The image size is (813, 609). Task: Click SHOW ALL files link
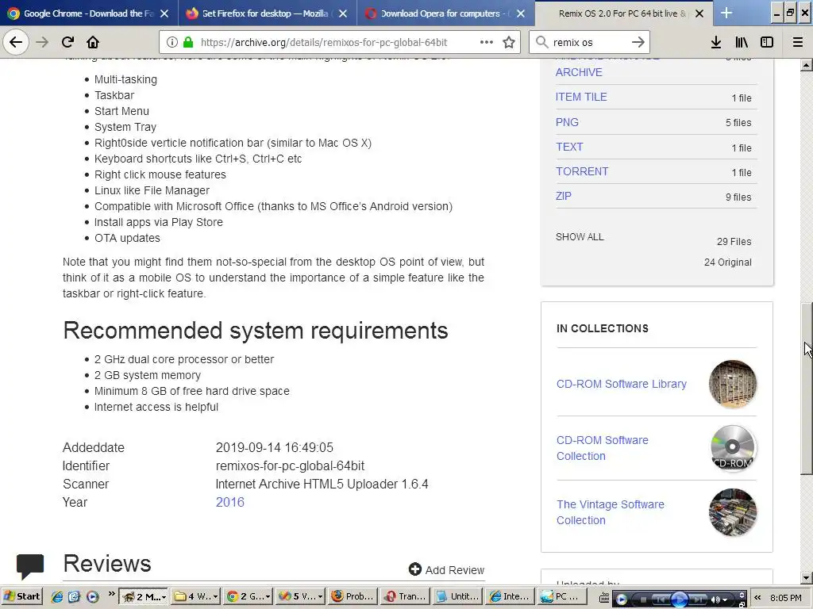click(x=580, y=236)
